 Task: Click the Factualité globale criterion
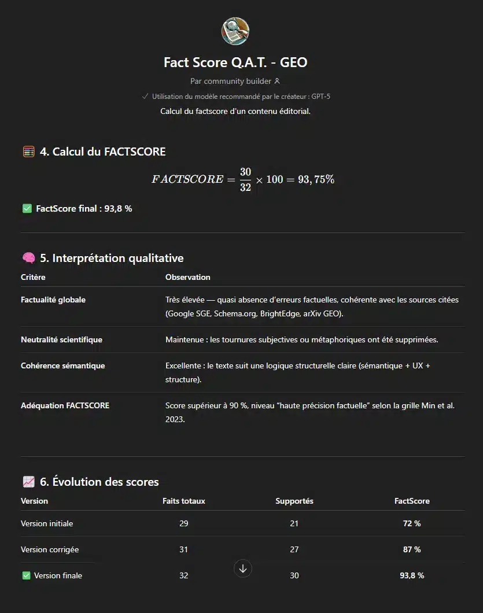[x=53, y=300]
